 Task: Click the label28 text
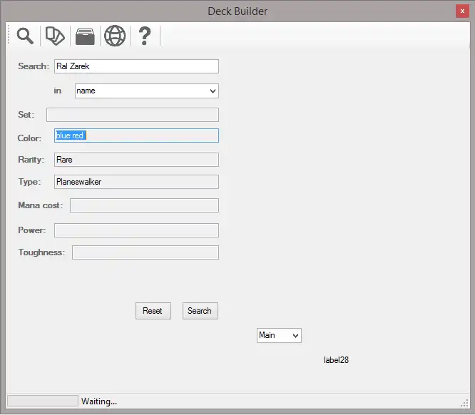pyautogui.click(x=336, y=360)
